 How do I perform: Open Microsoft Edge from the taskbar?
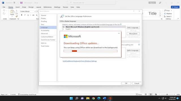(99, 98)
